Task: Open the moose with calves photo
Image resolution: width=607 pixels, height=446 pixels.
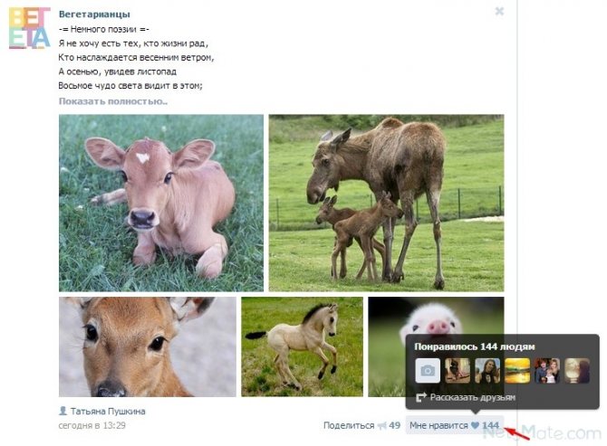Action: coord(386,203)
